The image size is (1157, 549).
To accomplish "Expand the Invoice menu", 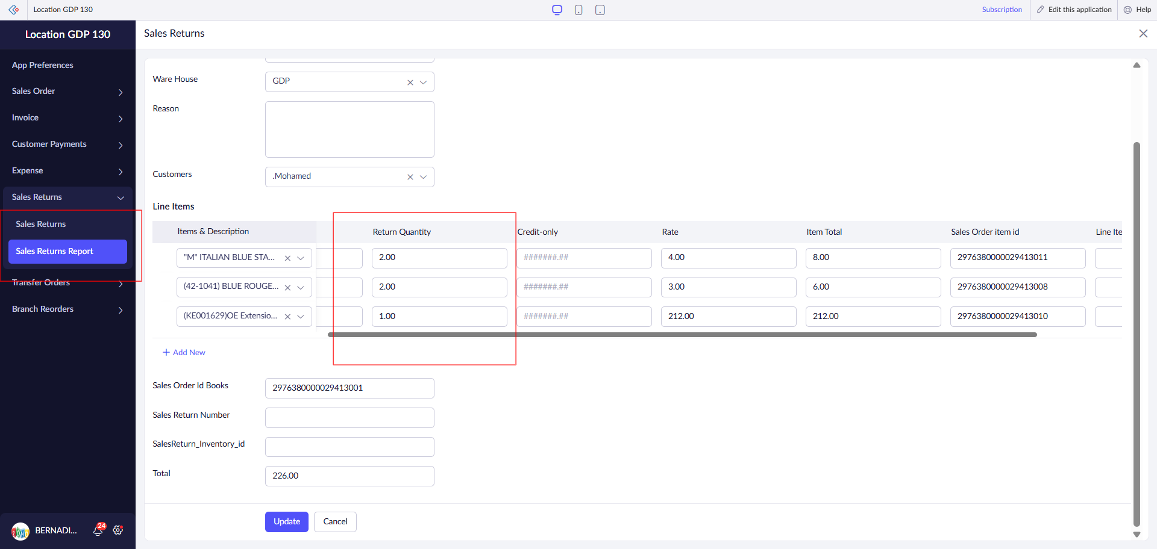I will click(67, 118).
